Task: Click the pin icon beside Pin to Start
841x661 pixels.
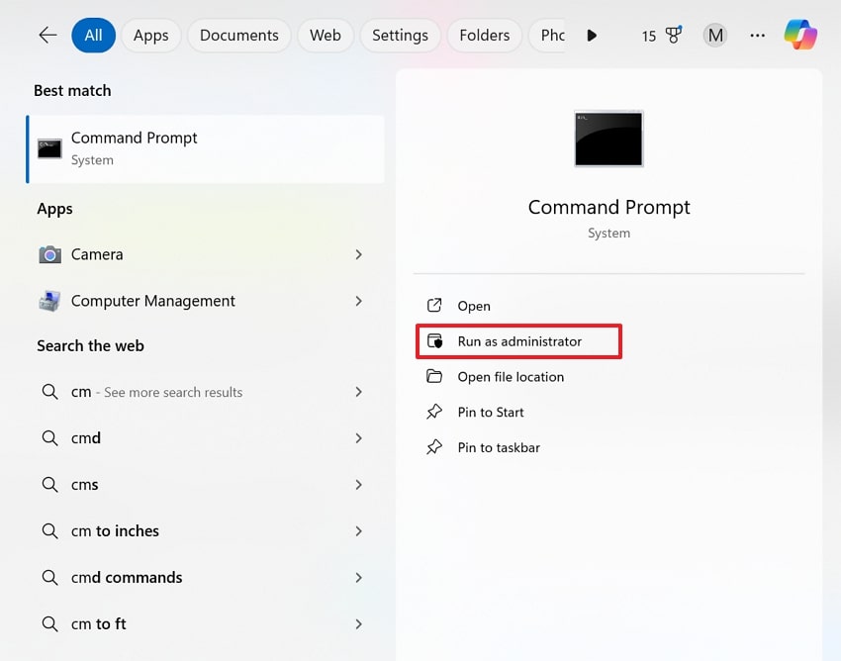Action: pyautogui.click(x=434, y=412)
